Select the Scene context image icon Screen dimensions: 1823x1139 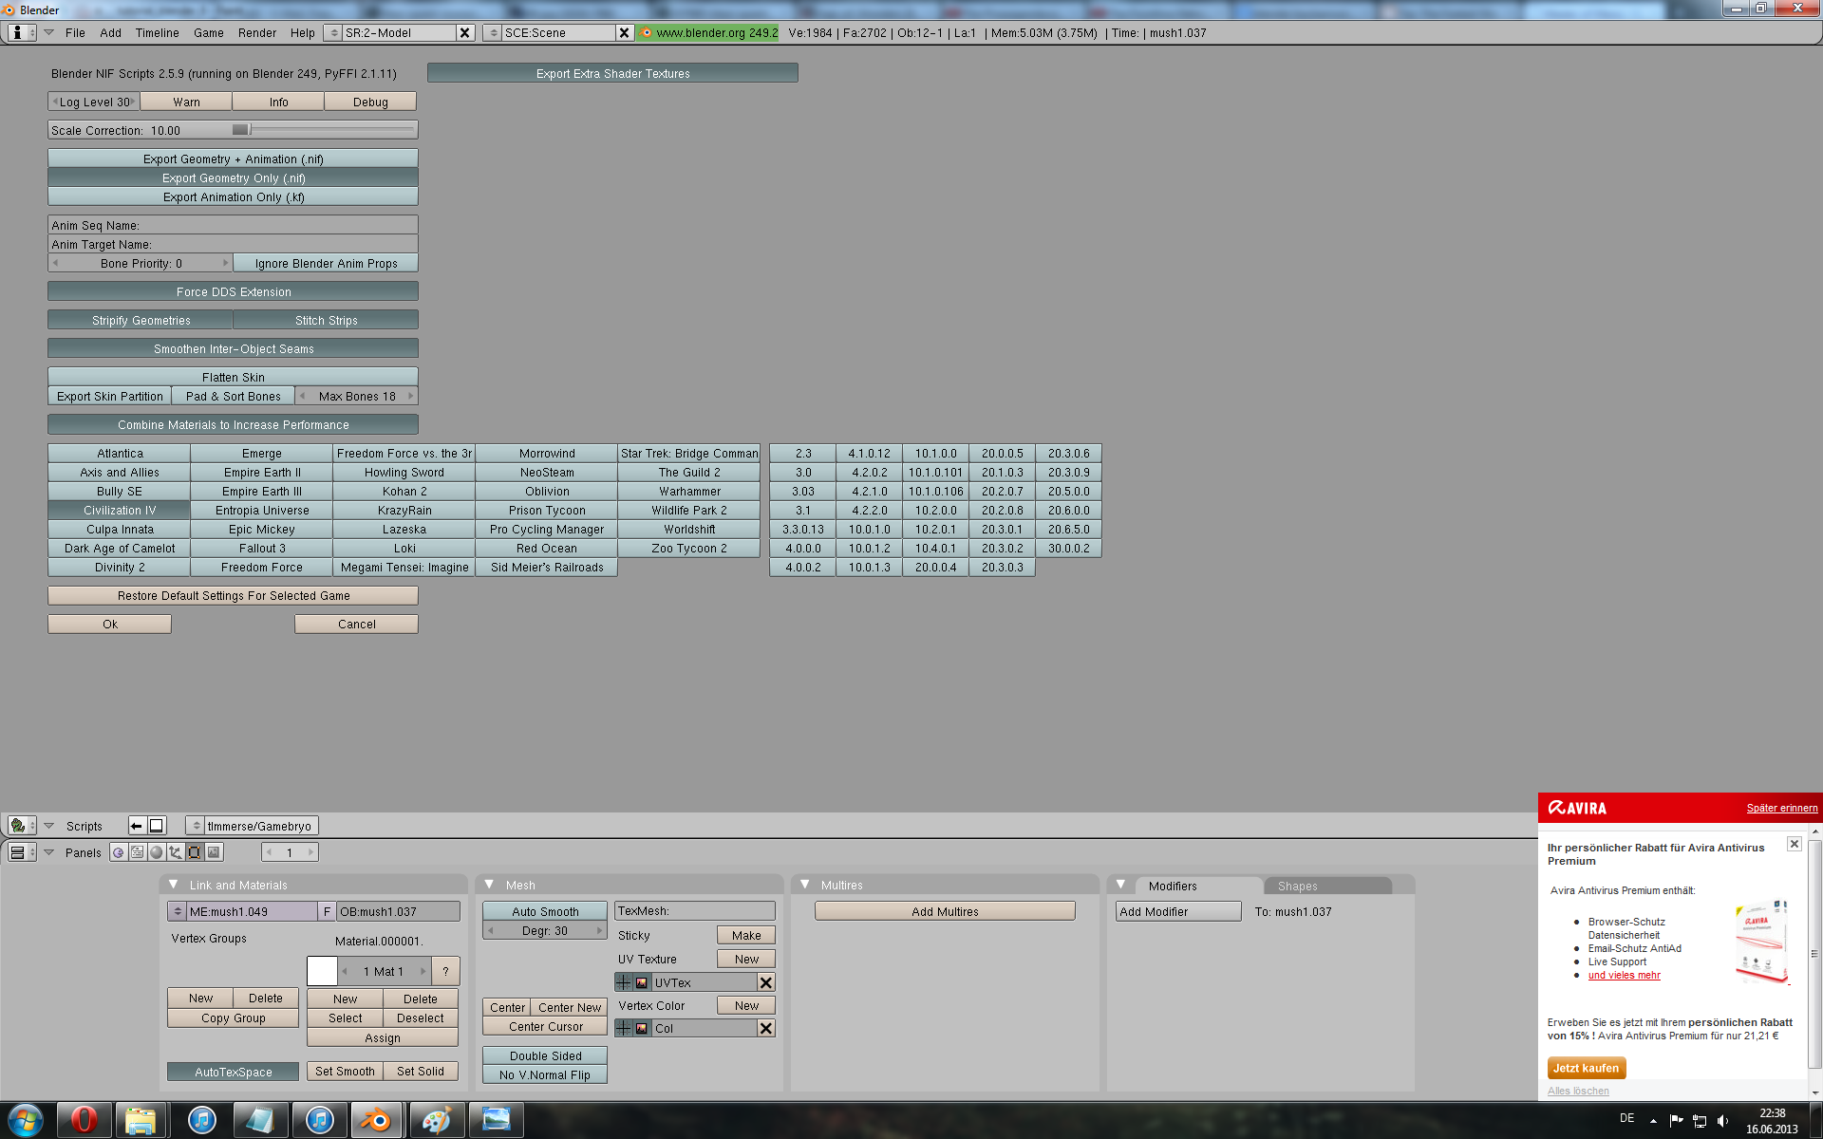[x=214, y=852]
